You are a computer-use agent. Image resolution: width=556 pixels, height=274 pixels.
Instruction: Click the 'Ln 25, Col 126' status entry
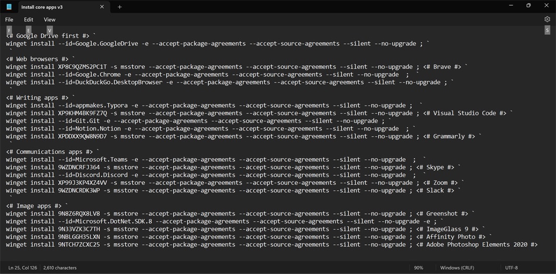pyautogui.click(x=23, y=268)
